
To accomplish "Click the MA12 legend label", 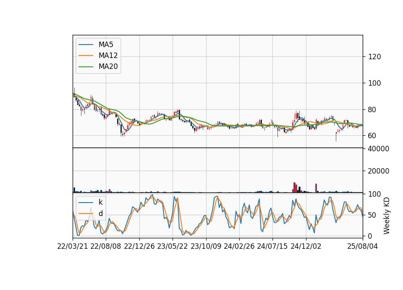I will (108, 55).
